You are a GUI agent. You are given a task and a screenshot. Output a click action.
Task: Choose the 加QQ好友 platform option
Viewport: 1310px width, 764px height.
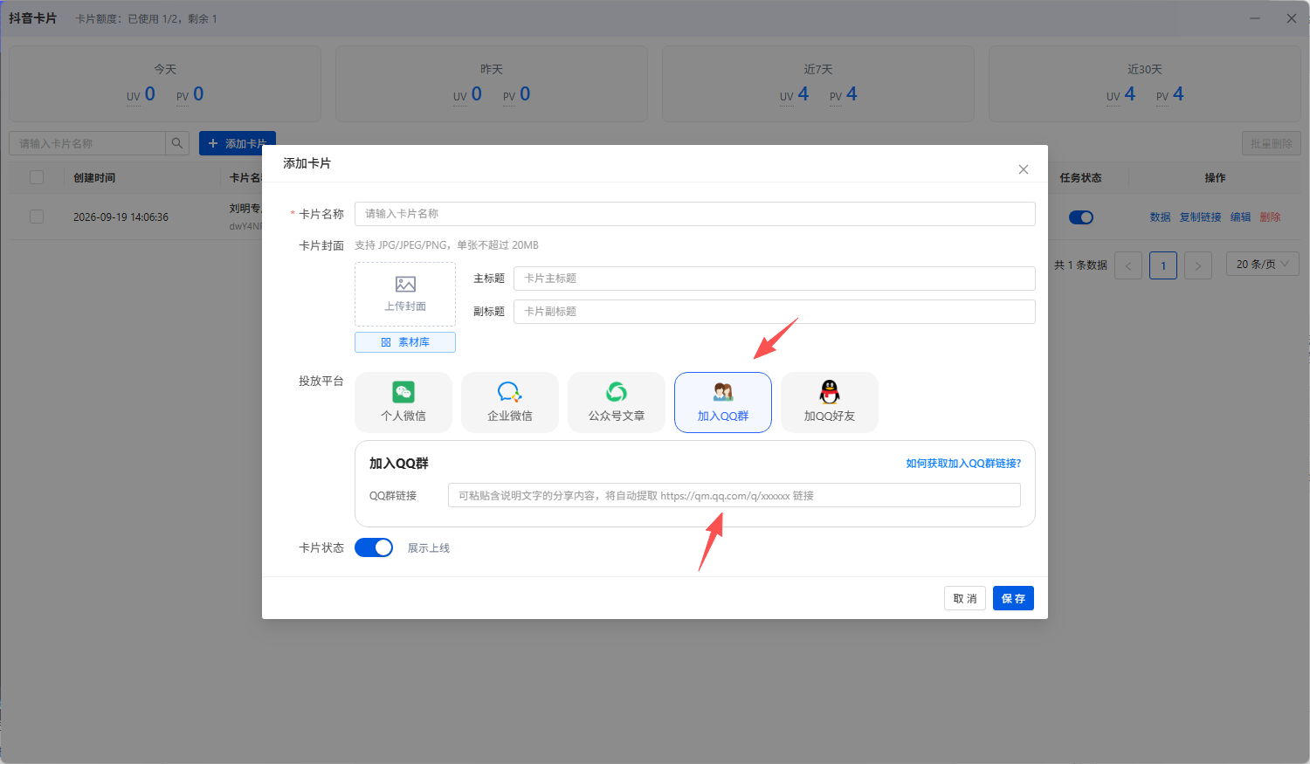[830, 403]
